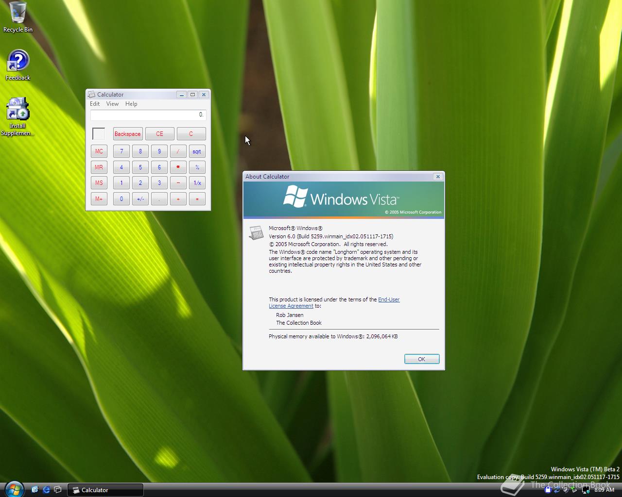Viewport: 622px width, 497px height.
Task: Select the Install Supplemental desktop shortcut
Action: pyautogui.click(x=17, y=116)
